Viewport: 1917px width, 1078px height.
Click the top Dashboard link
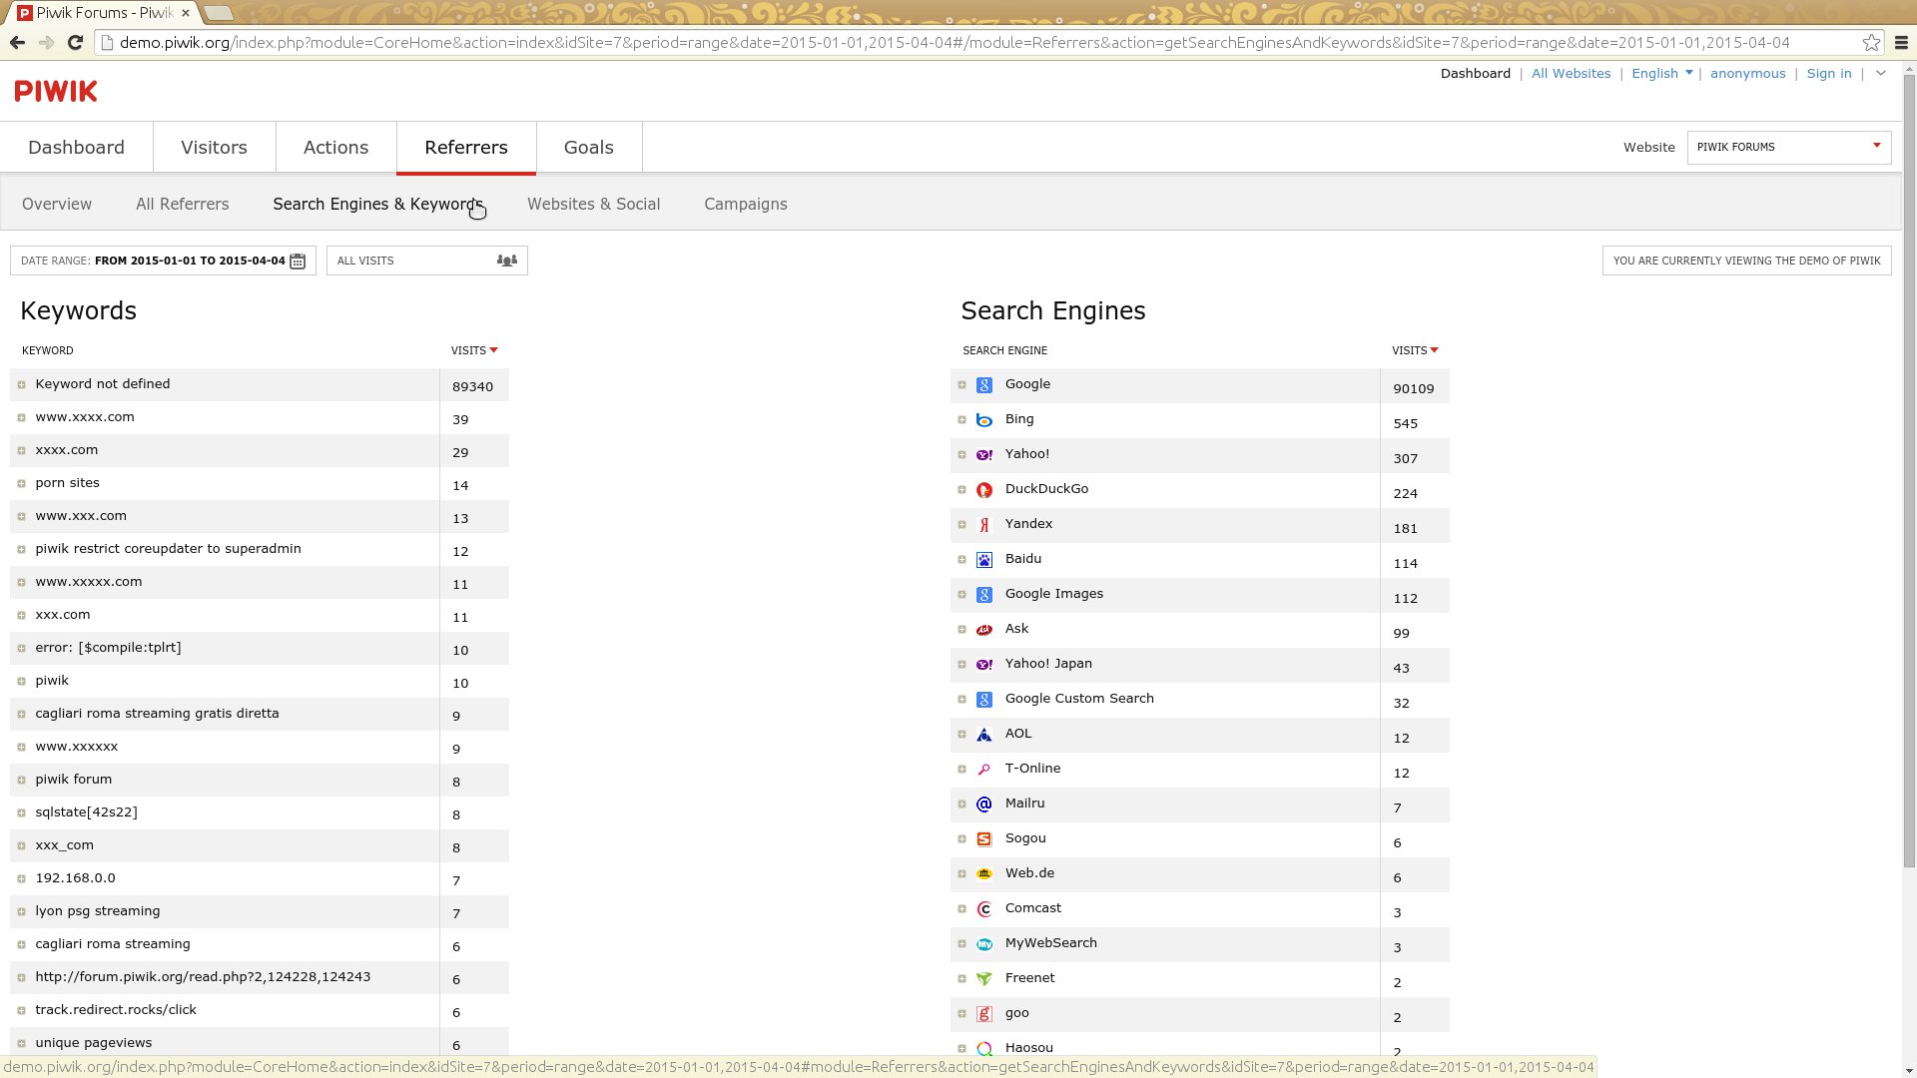pyautogui.click(x=1475, y=74)
